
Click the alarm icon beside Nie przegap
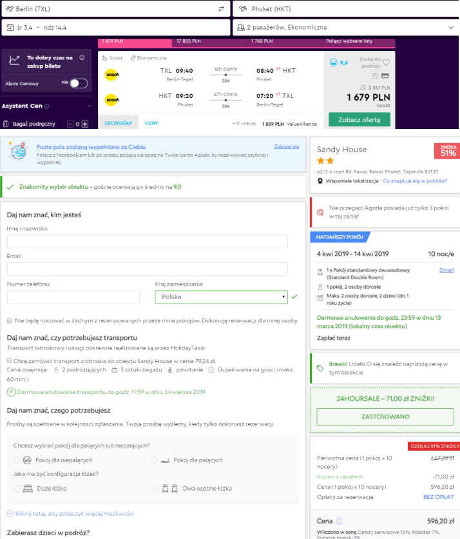click(320, 212)
